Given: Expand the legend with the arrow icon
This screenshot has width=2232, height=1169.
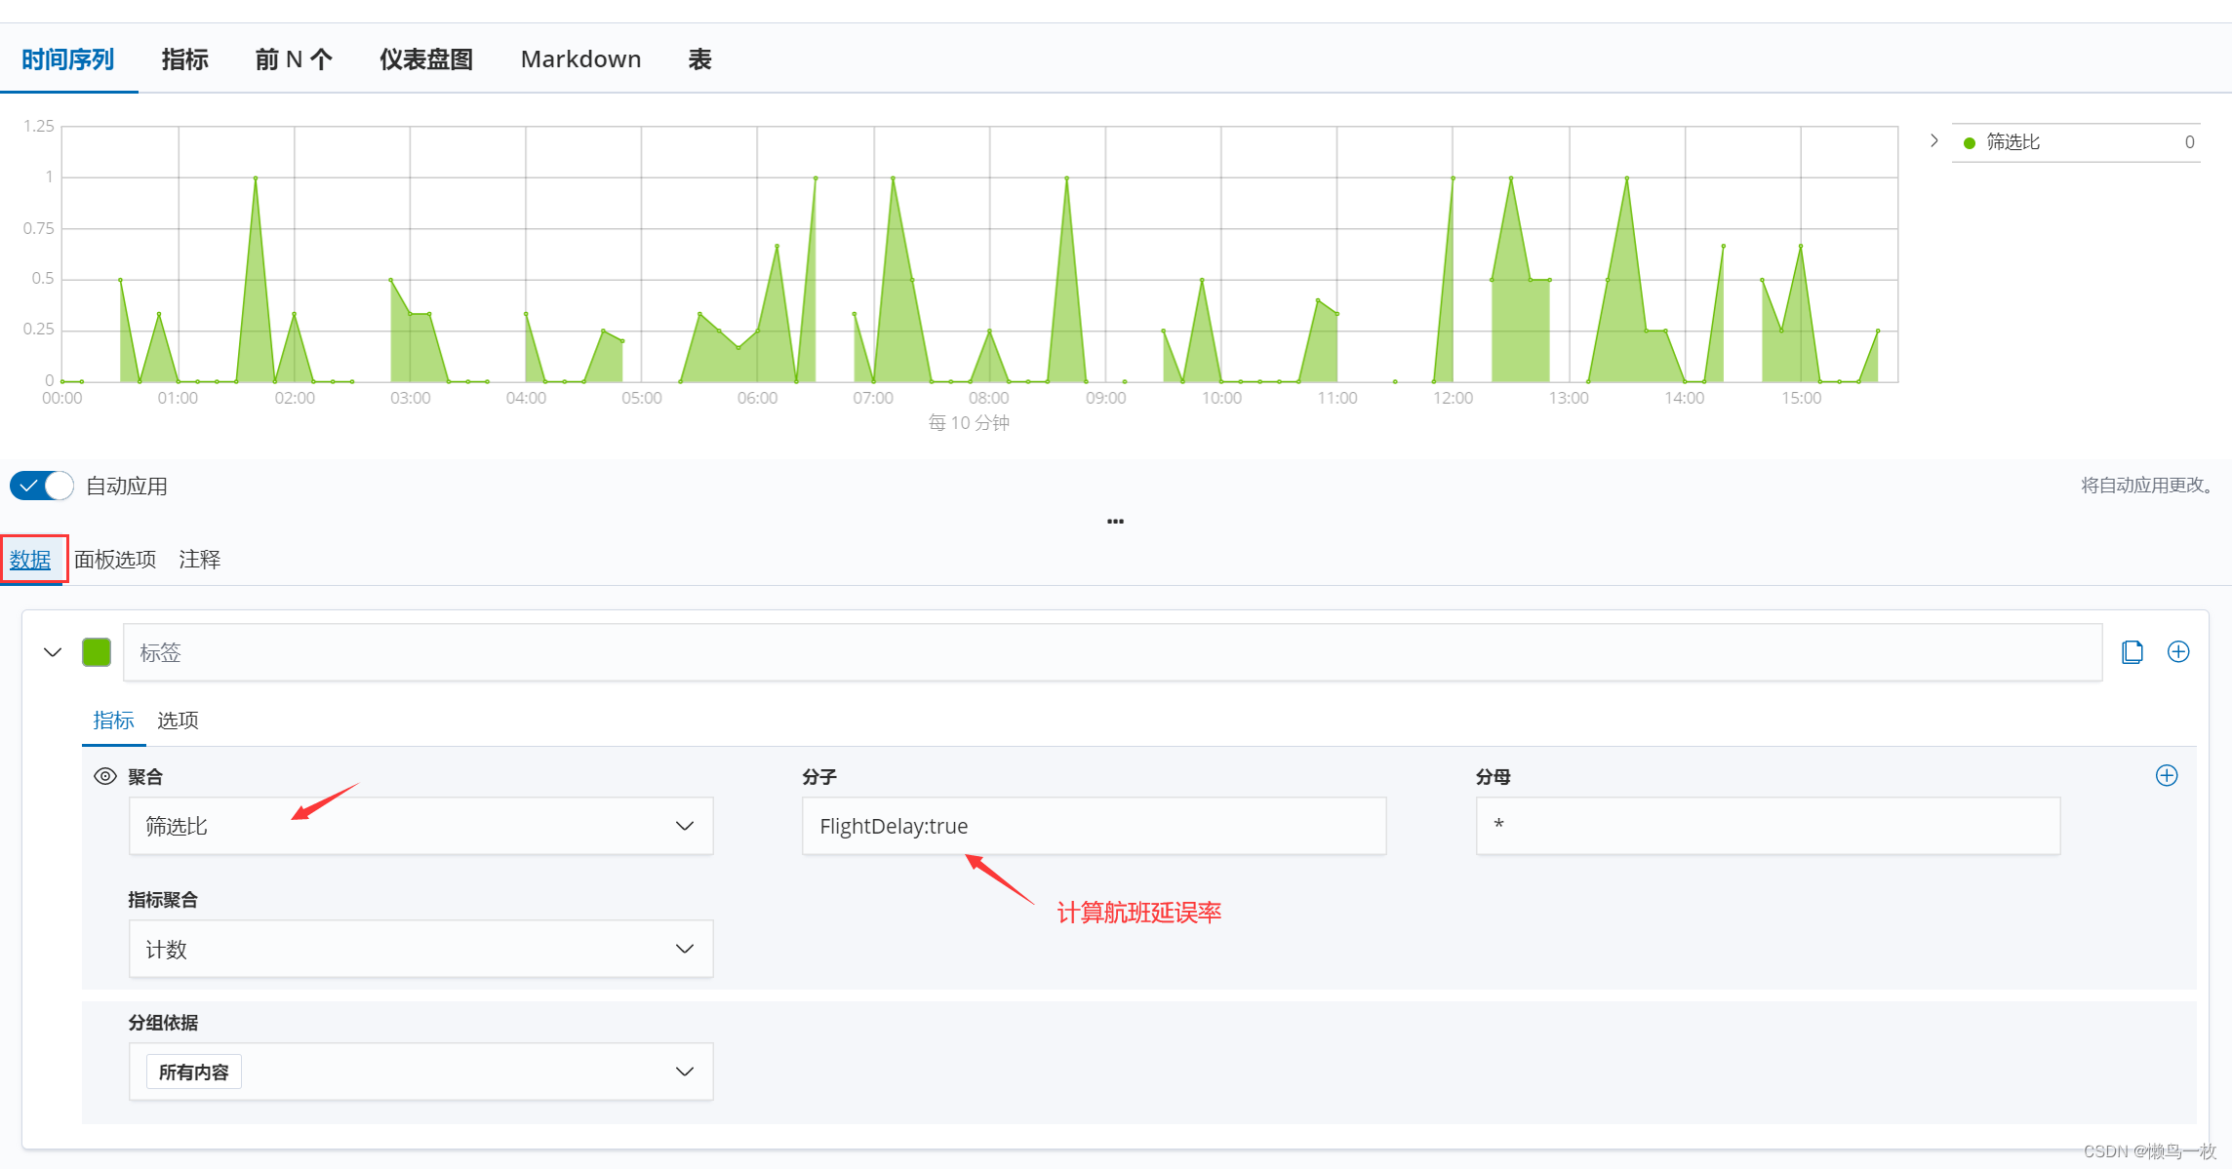Looking at the screenshot, I should [1934, 141].
